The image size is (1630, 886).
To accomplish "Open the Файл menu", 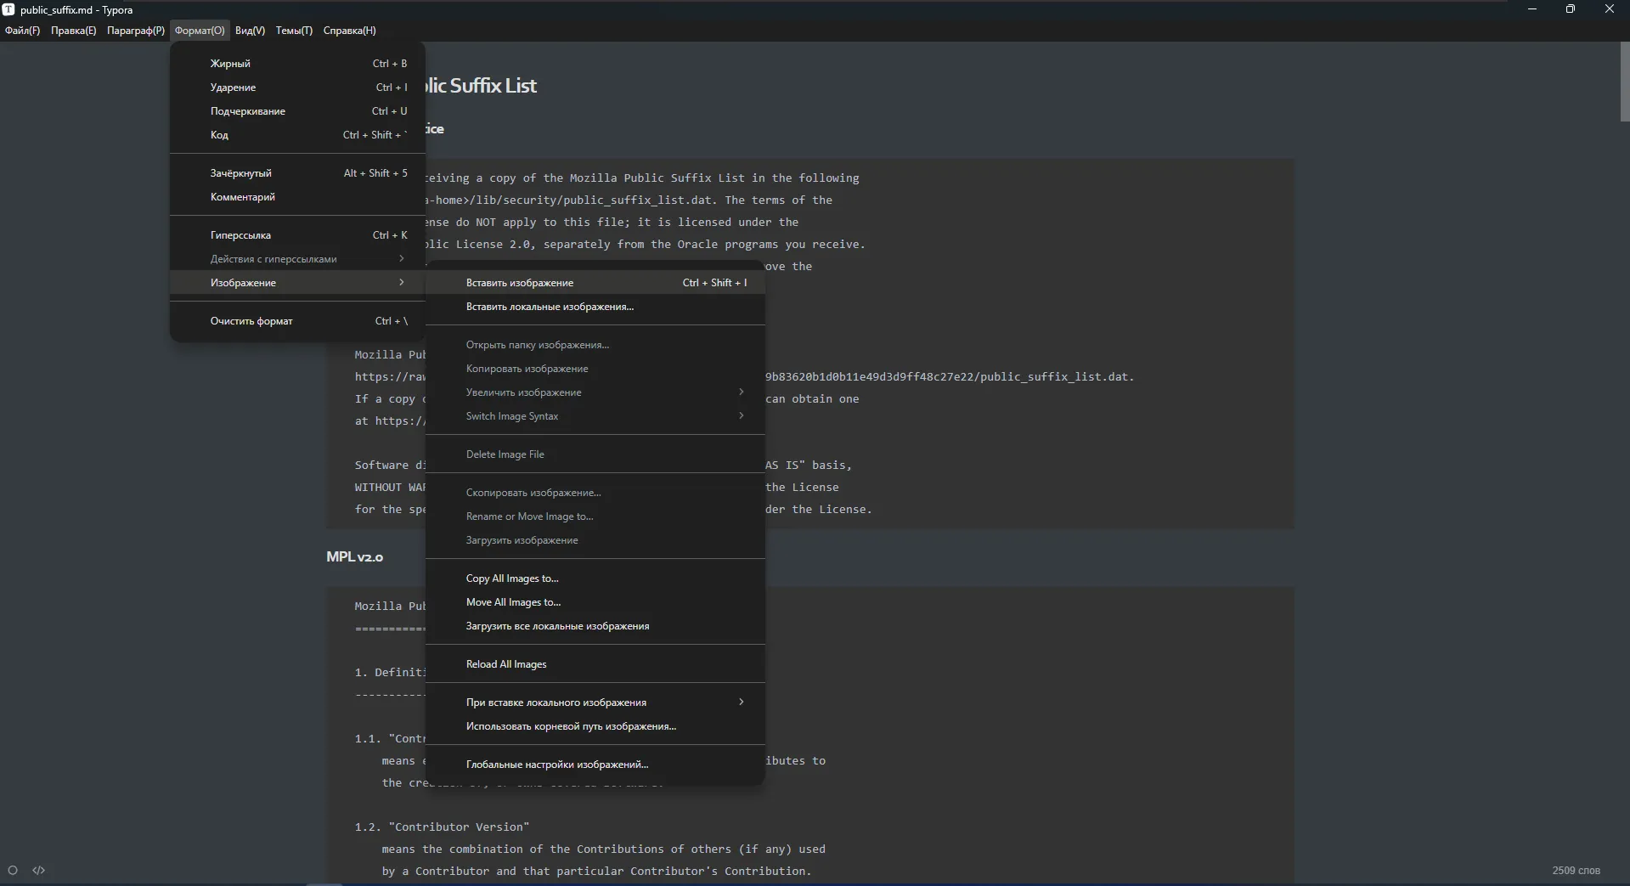I will pyautogui.click(x=22, y=31).
